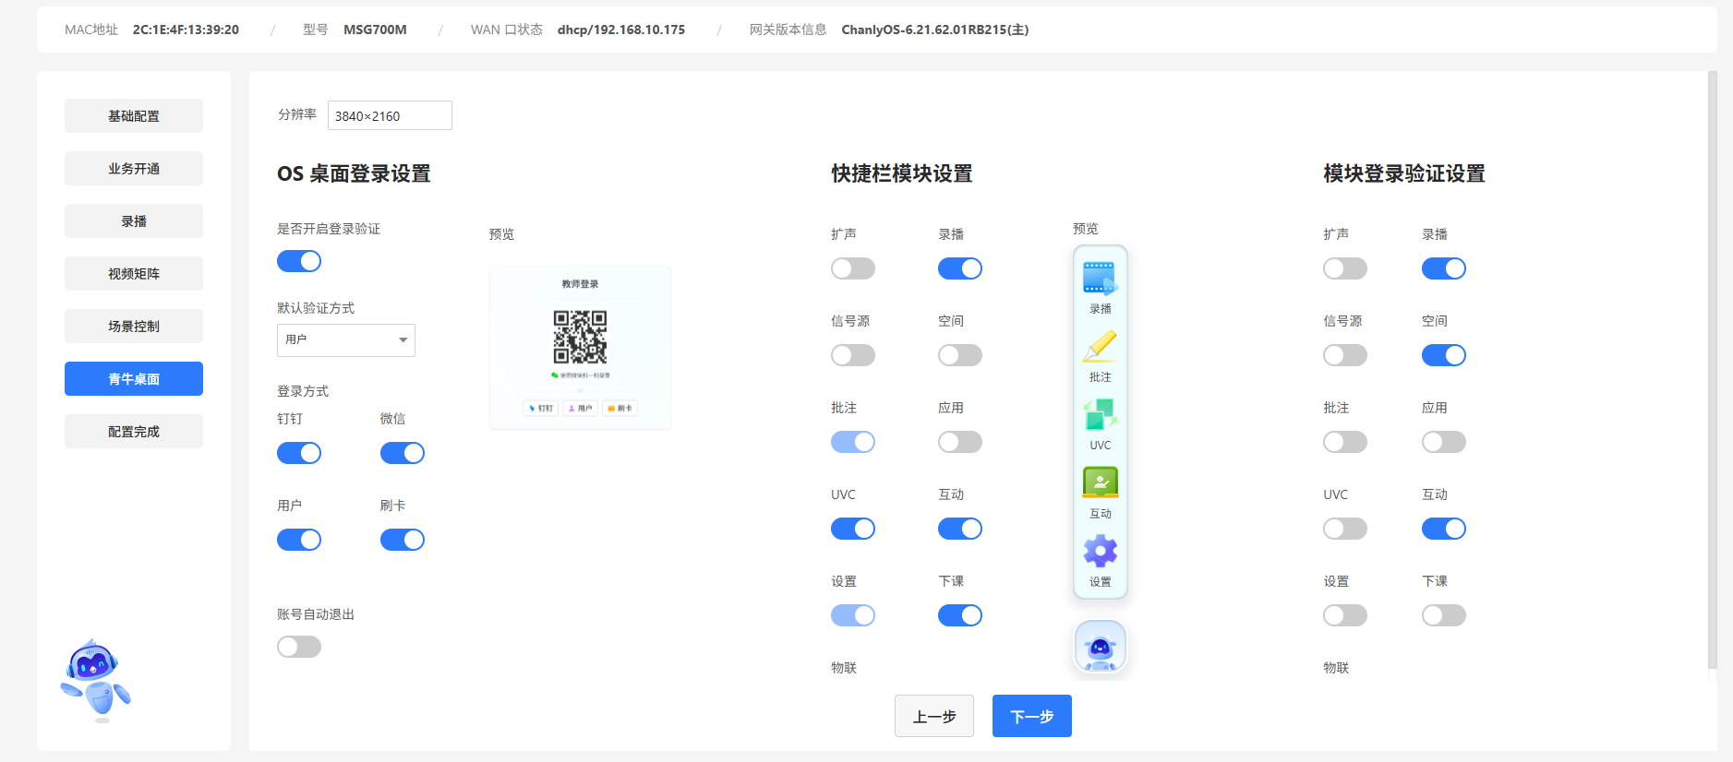Click the QR code in login preview
1733x762 pixels.
point(580,337)
